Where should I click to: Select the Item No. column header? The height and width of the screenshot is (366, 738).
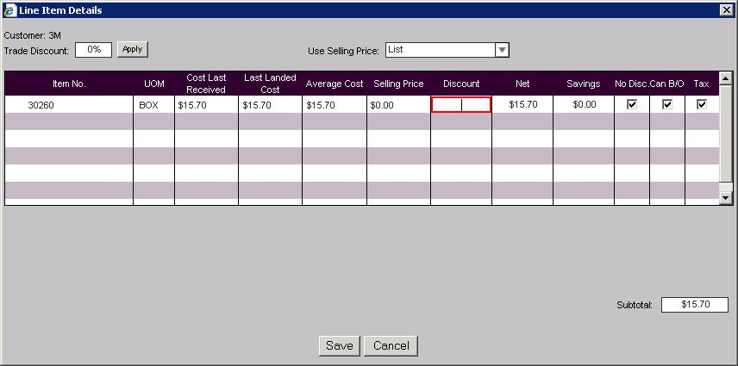pos(69,84)
